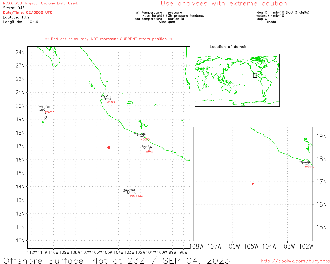Click the '112W' longitude axis label
This screenshot has height=264, width=330.
32,252
